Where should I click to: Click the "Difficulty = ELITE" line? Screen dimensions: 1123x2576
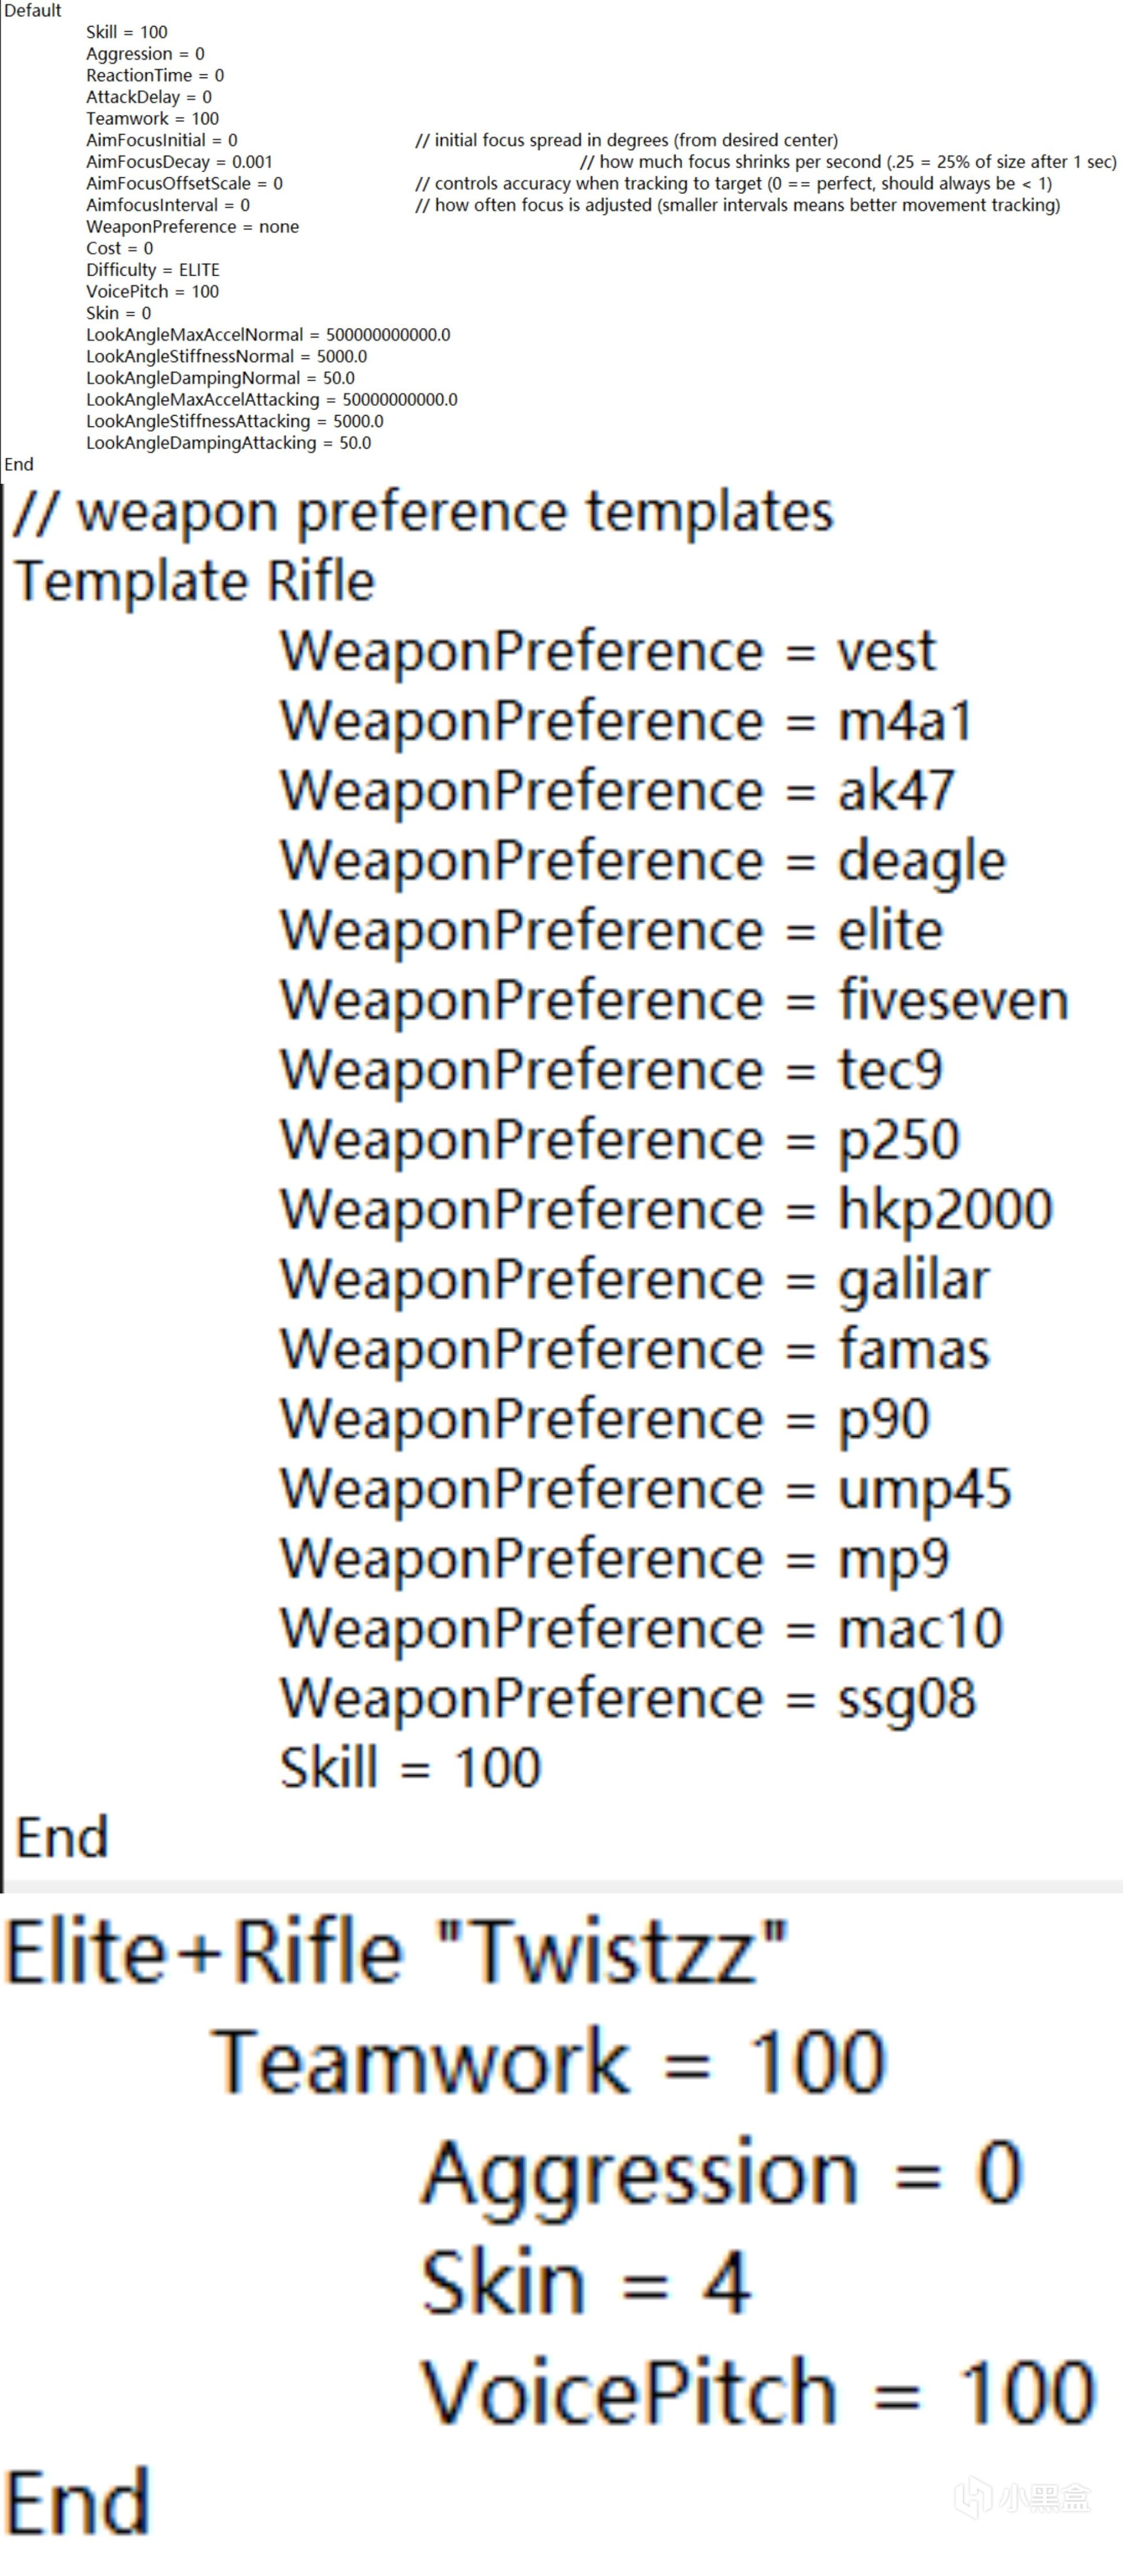[x=153, y=270]
